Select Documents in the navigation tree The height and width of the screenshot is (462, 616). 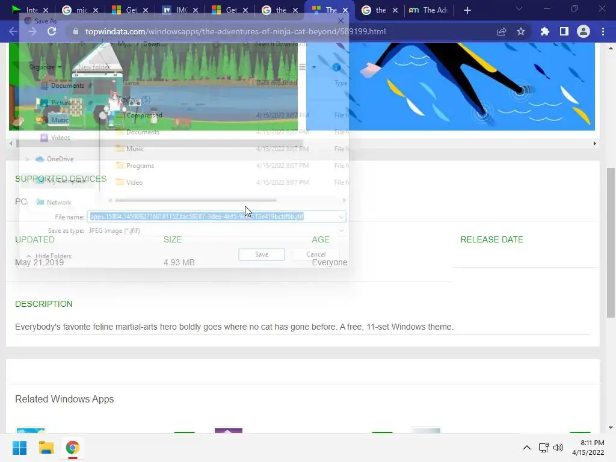click(x=67, y=85)
